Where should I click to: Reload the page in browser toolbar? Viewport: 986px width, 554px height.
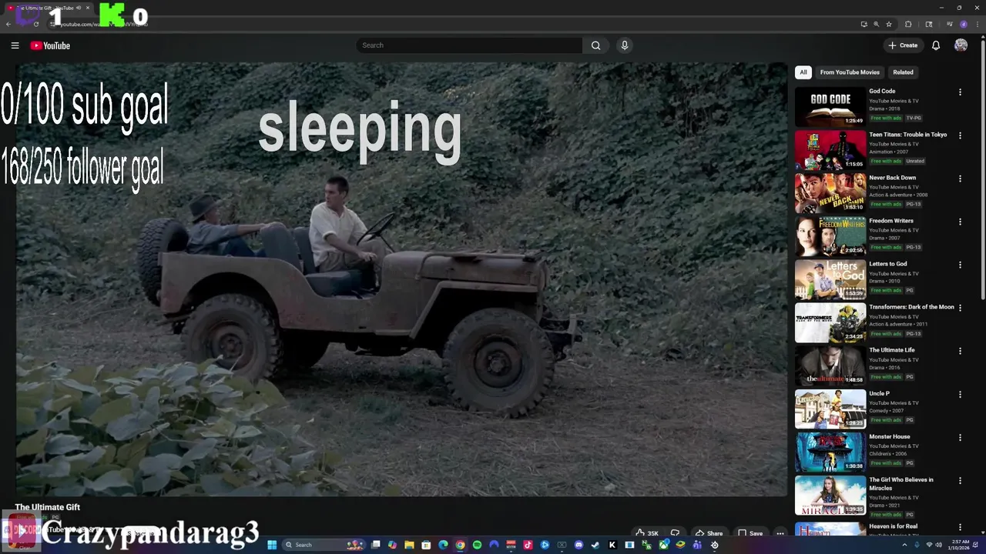click(36, 24)
